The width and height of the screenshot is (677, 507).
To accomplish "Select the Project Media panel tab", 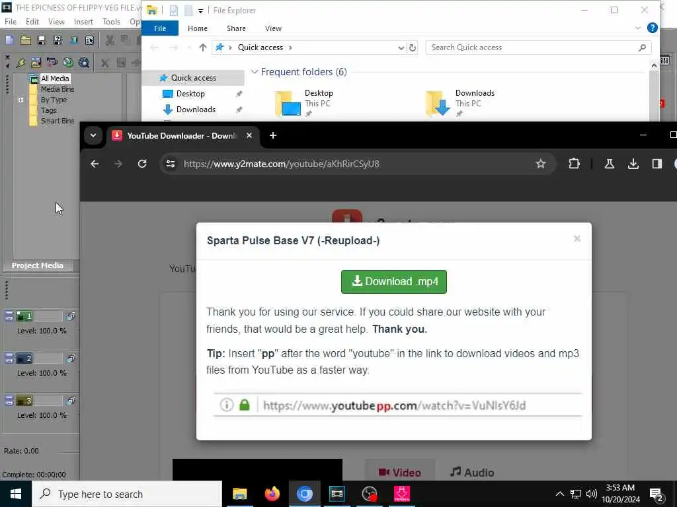I will click(x=38, y=265).
